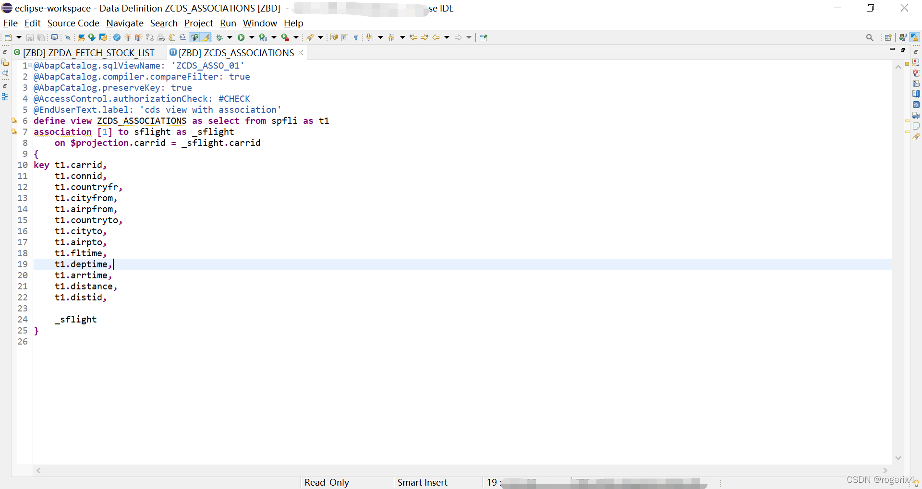The width and height of the screenshot is (922, 489).
Task: Expand the Debug button dropdown arrow
Action: coord(230,37)
